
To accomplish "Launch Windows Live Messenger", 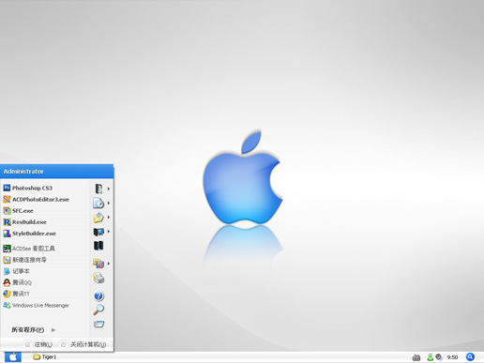I will coord(36,305).
